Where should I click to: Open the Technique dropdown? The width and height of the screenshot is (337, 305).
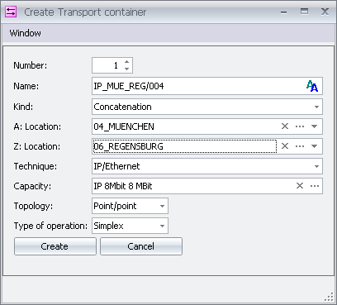[x=316, y=166]
